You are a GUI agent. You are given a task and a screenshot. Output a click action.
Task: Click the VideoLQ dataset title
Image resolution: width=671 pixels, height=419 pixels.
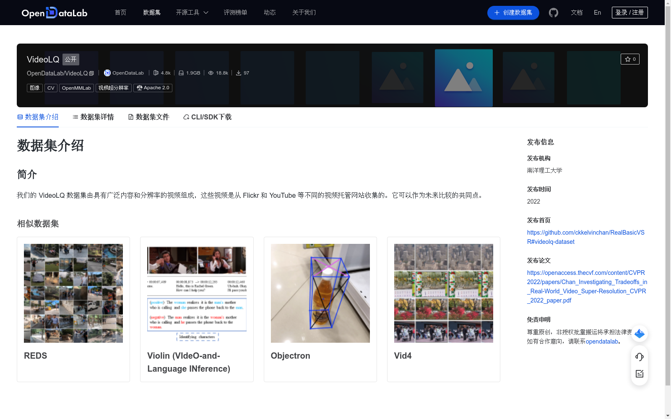tap(43, 59)
